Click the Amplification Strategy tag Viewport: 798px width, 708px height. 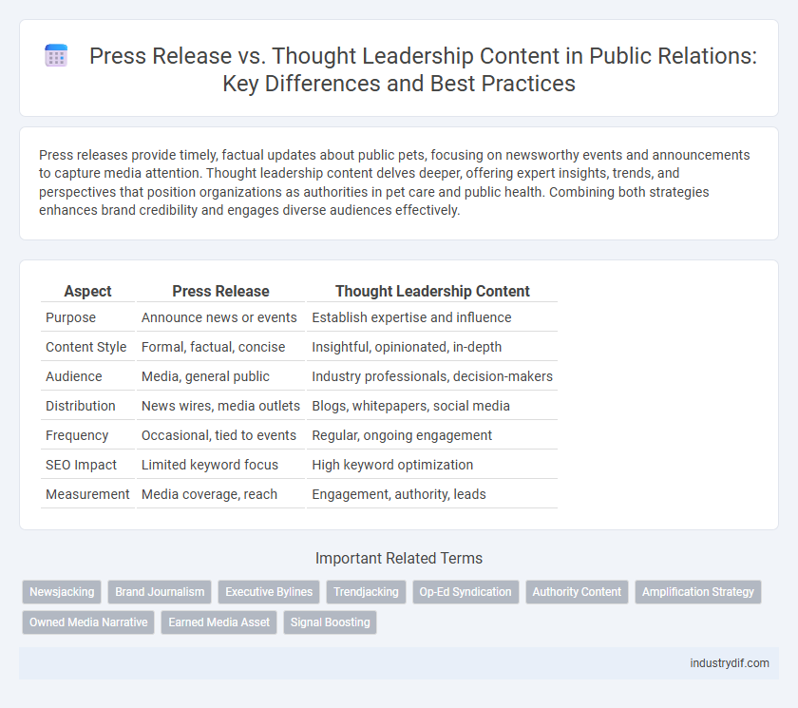coord(697,592)
